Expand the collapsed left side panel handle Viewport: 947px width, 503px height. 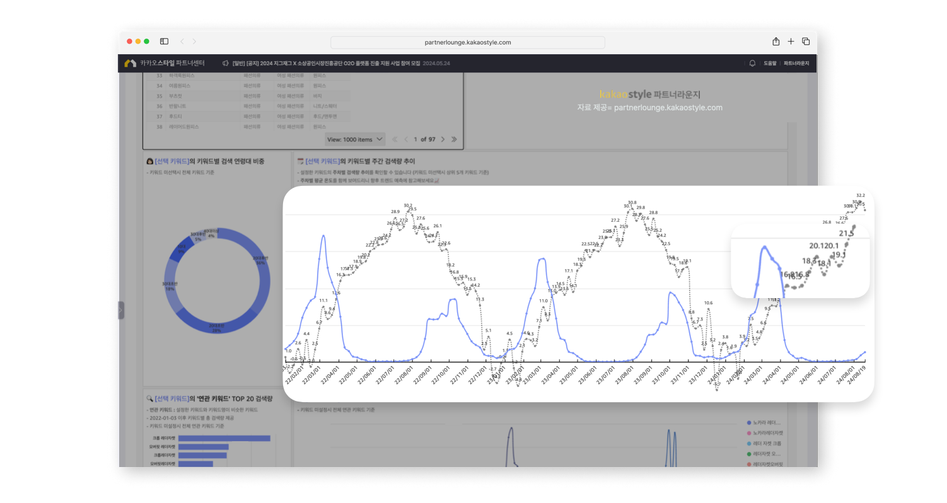[x=121, y=310]
